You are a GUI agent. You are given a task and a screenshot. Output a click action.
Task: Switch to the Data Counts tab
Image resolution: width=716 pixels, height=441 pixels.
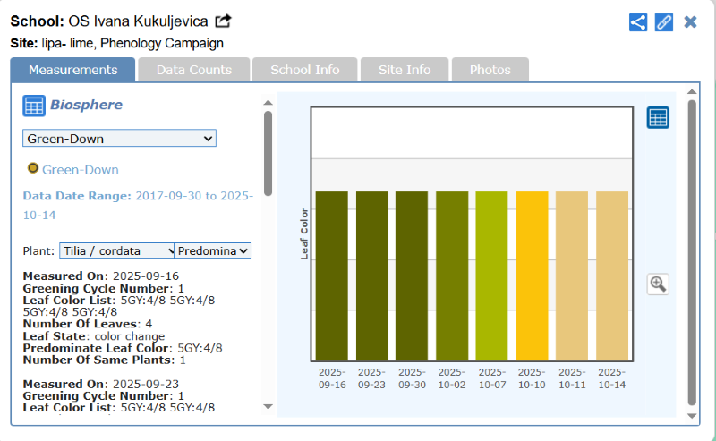(193, 70)
